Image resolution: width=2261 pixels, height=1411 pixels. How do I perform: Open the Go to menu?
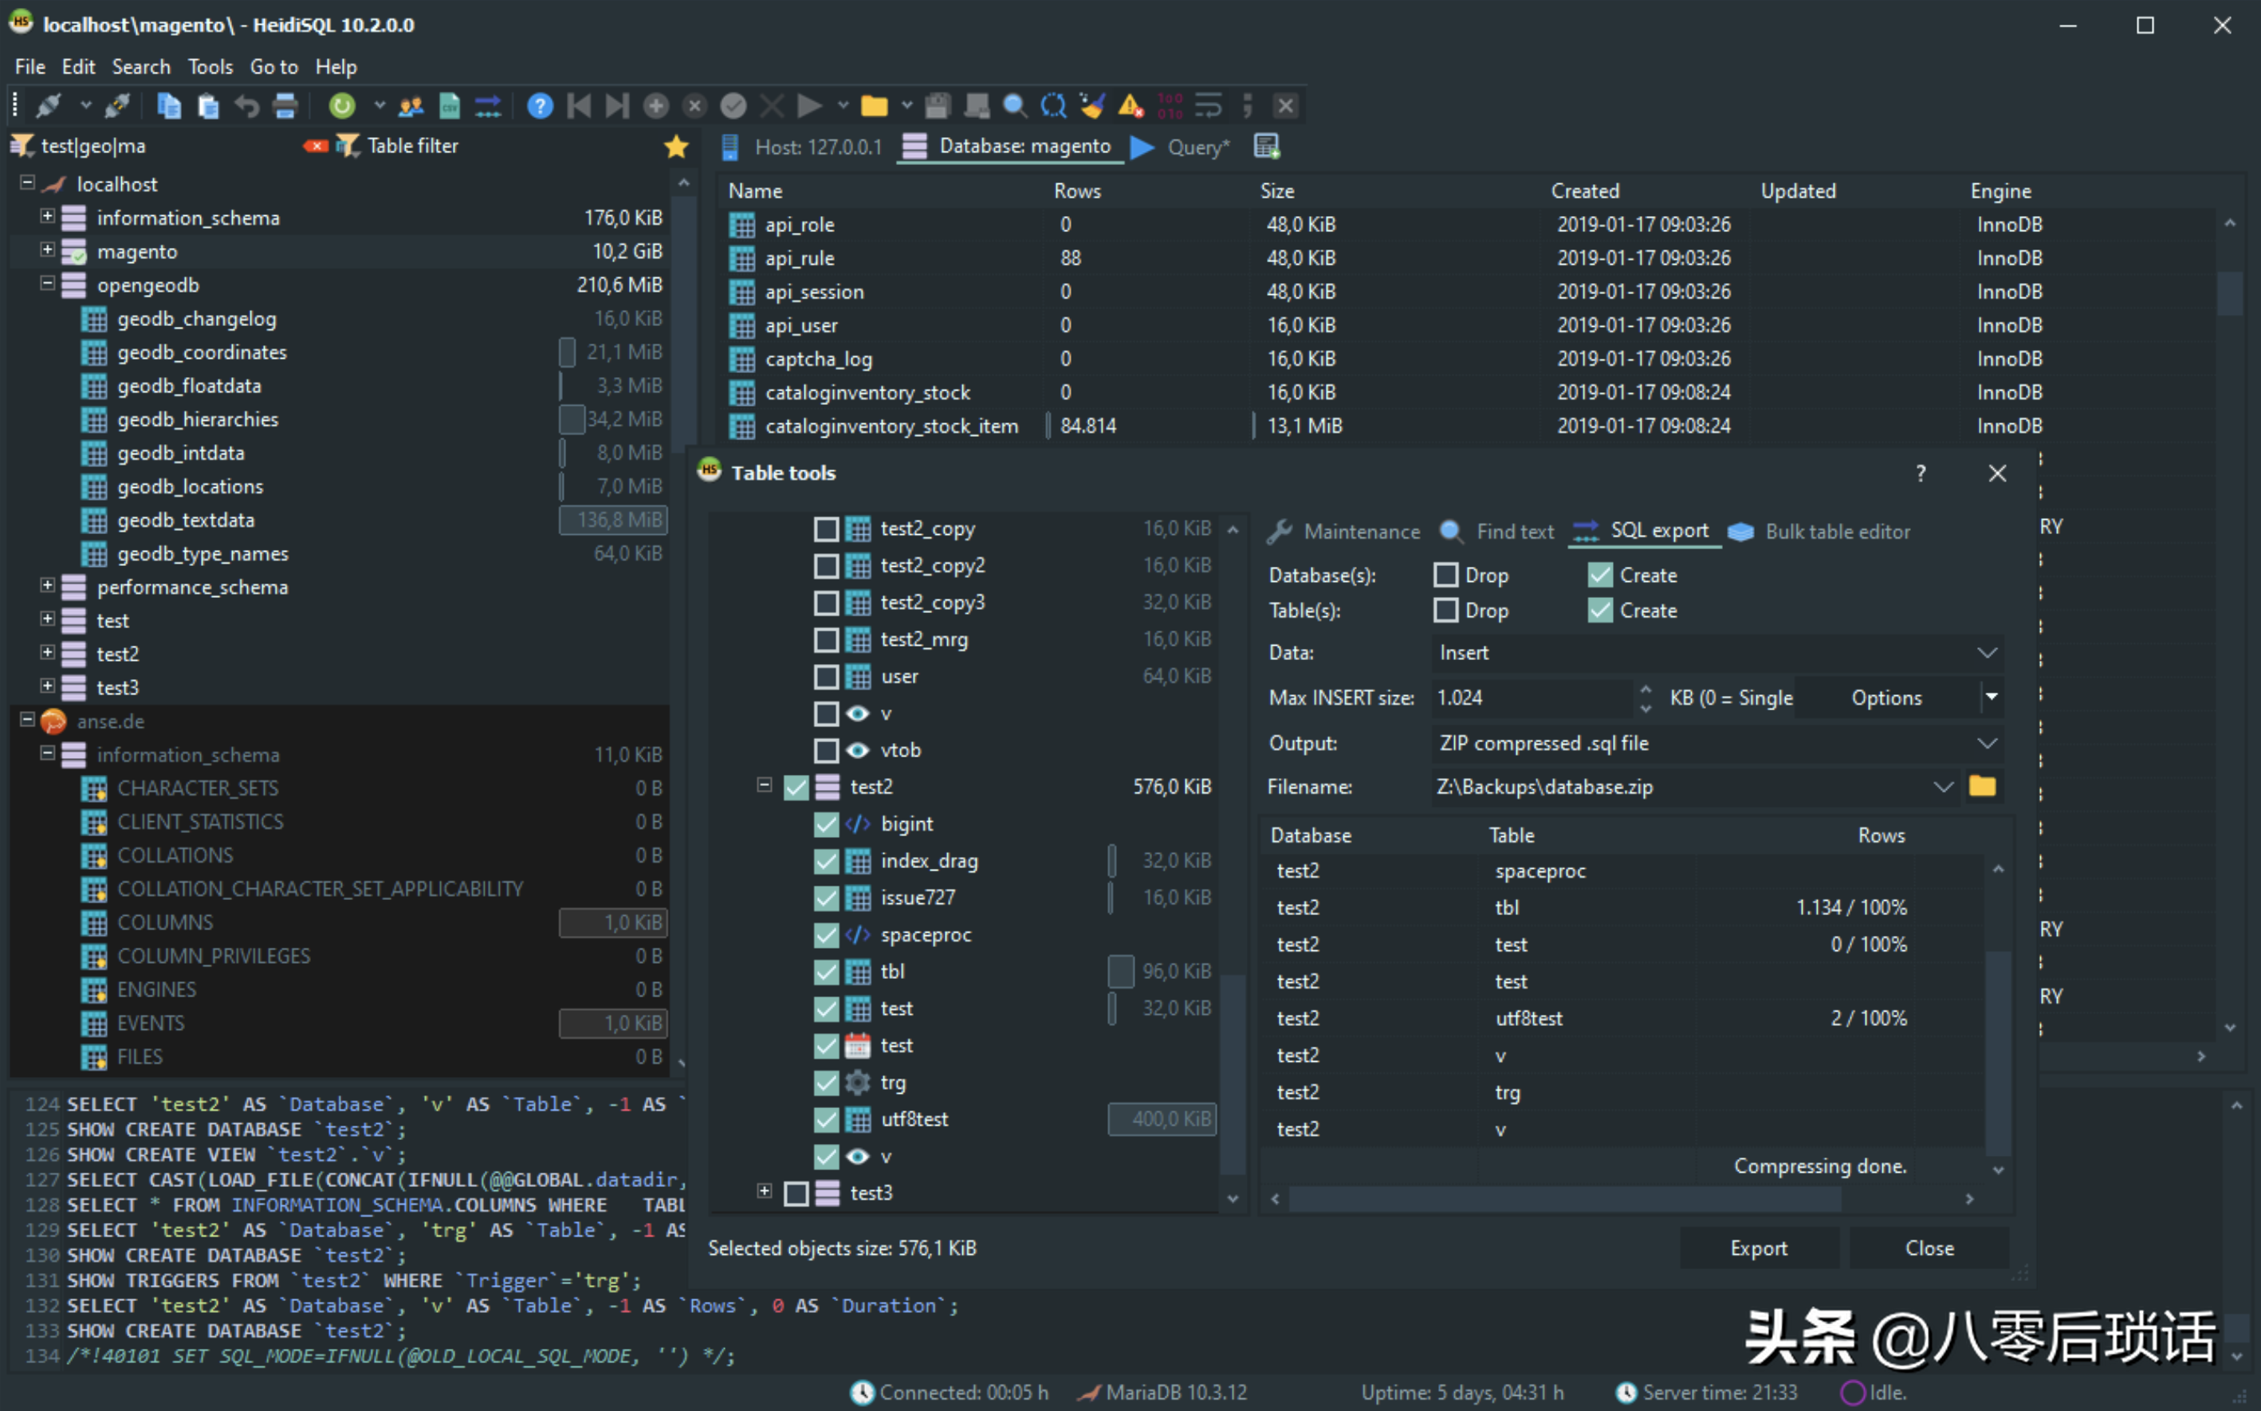tap(273, 67)
